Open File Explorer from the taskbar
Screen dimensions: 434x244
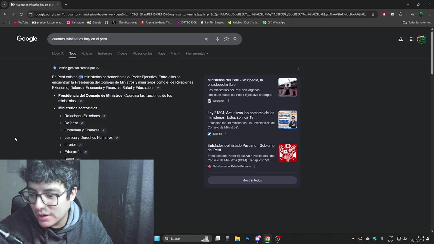237,239
